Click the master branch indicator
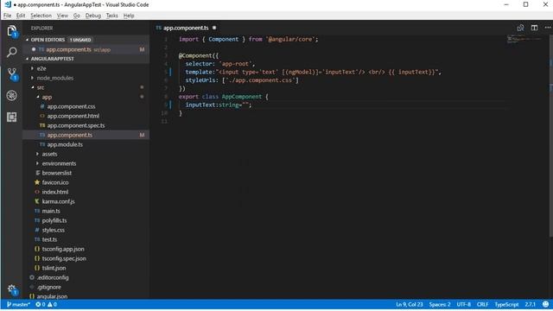The height and width of the screenshot is (311, 553). pos(18,304)
